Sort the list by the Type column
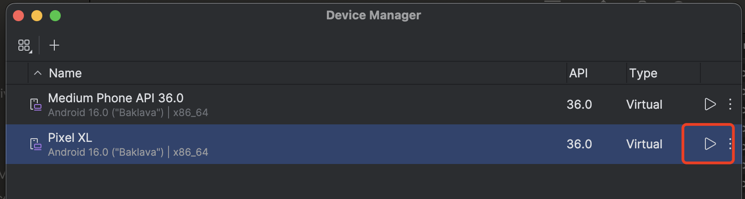This screenshot has height=199, width=745. click(643, 73)
